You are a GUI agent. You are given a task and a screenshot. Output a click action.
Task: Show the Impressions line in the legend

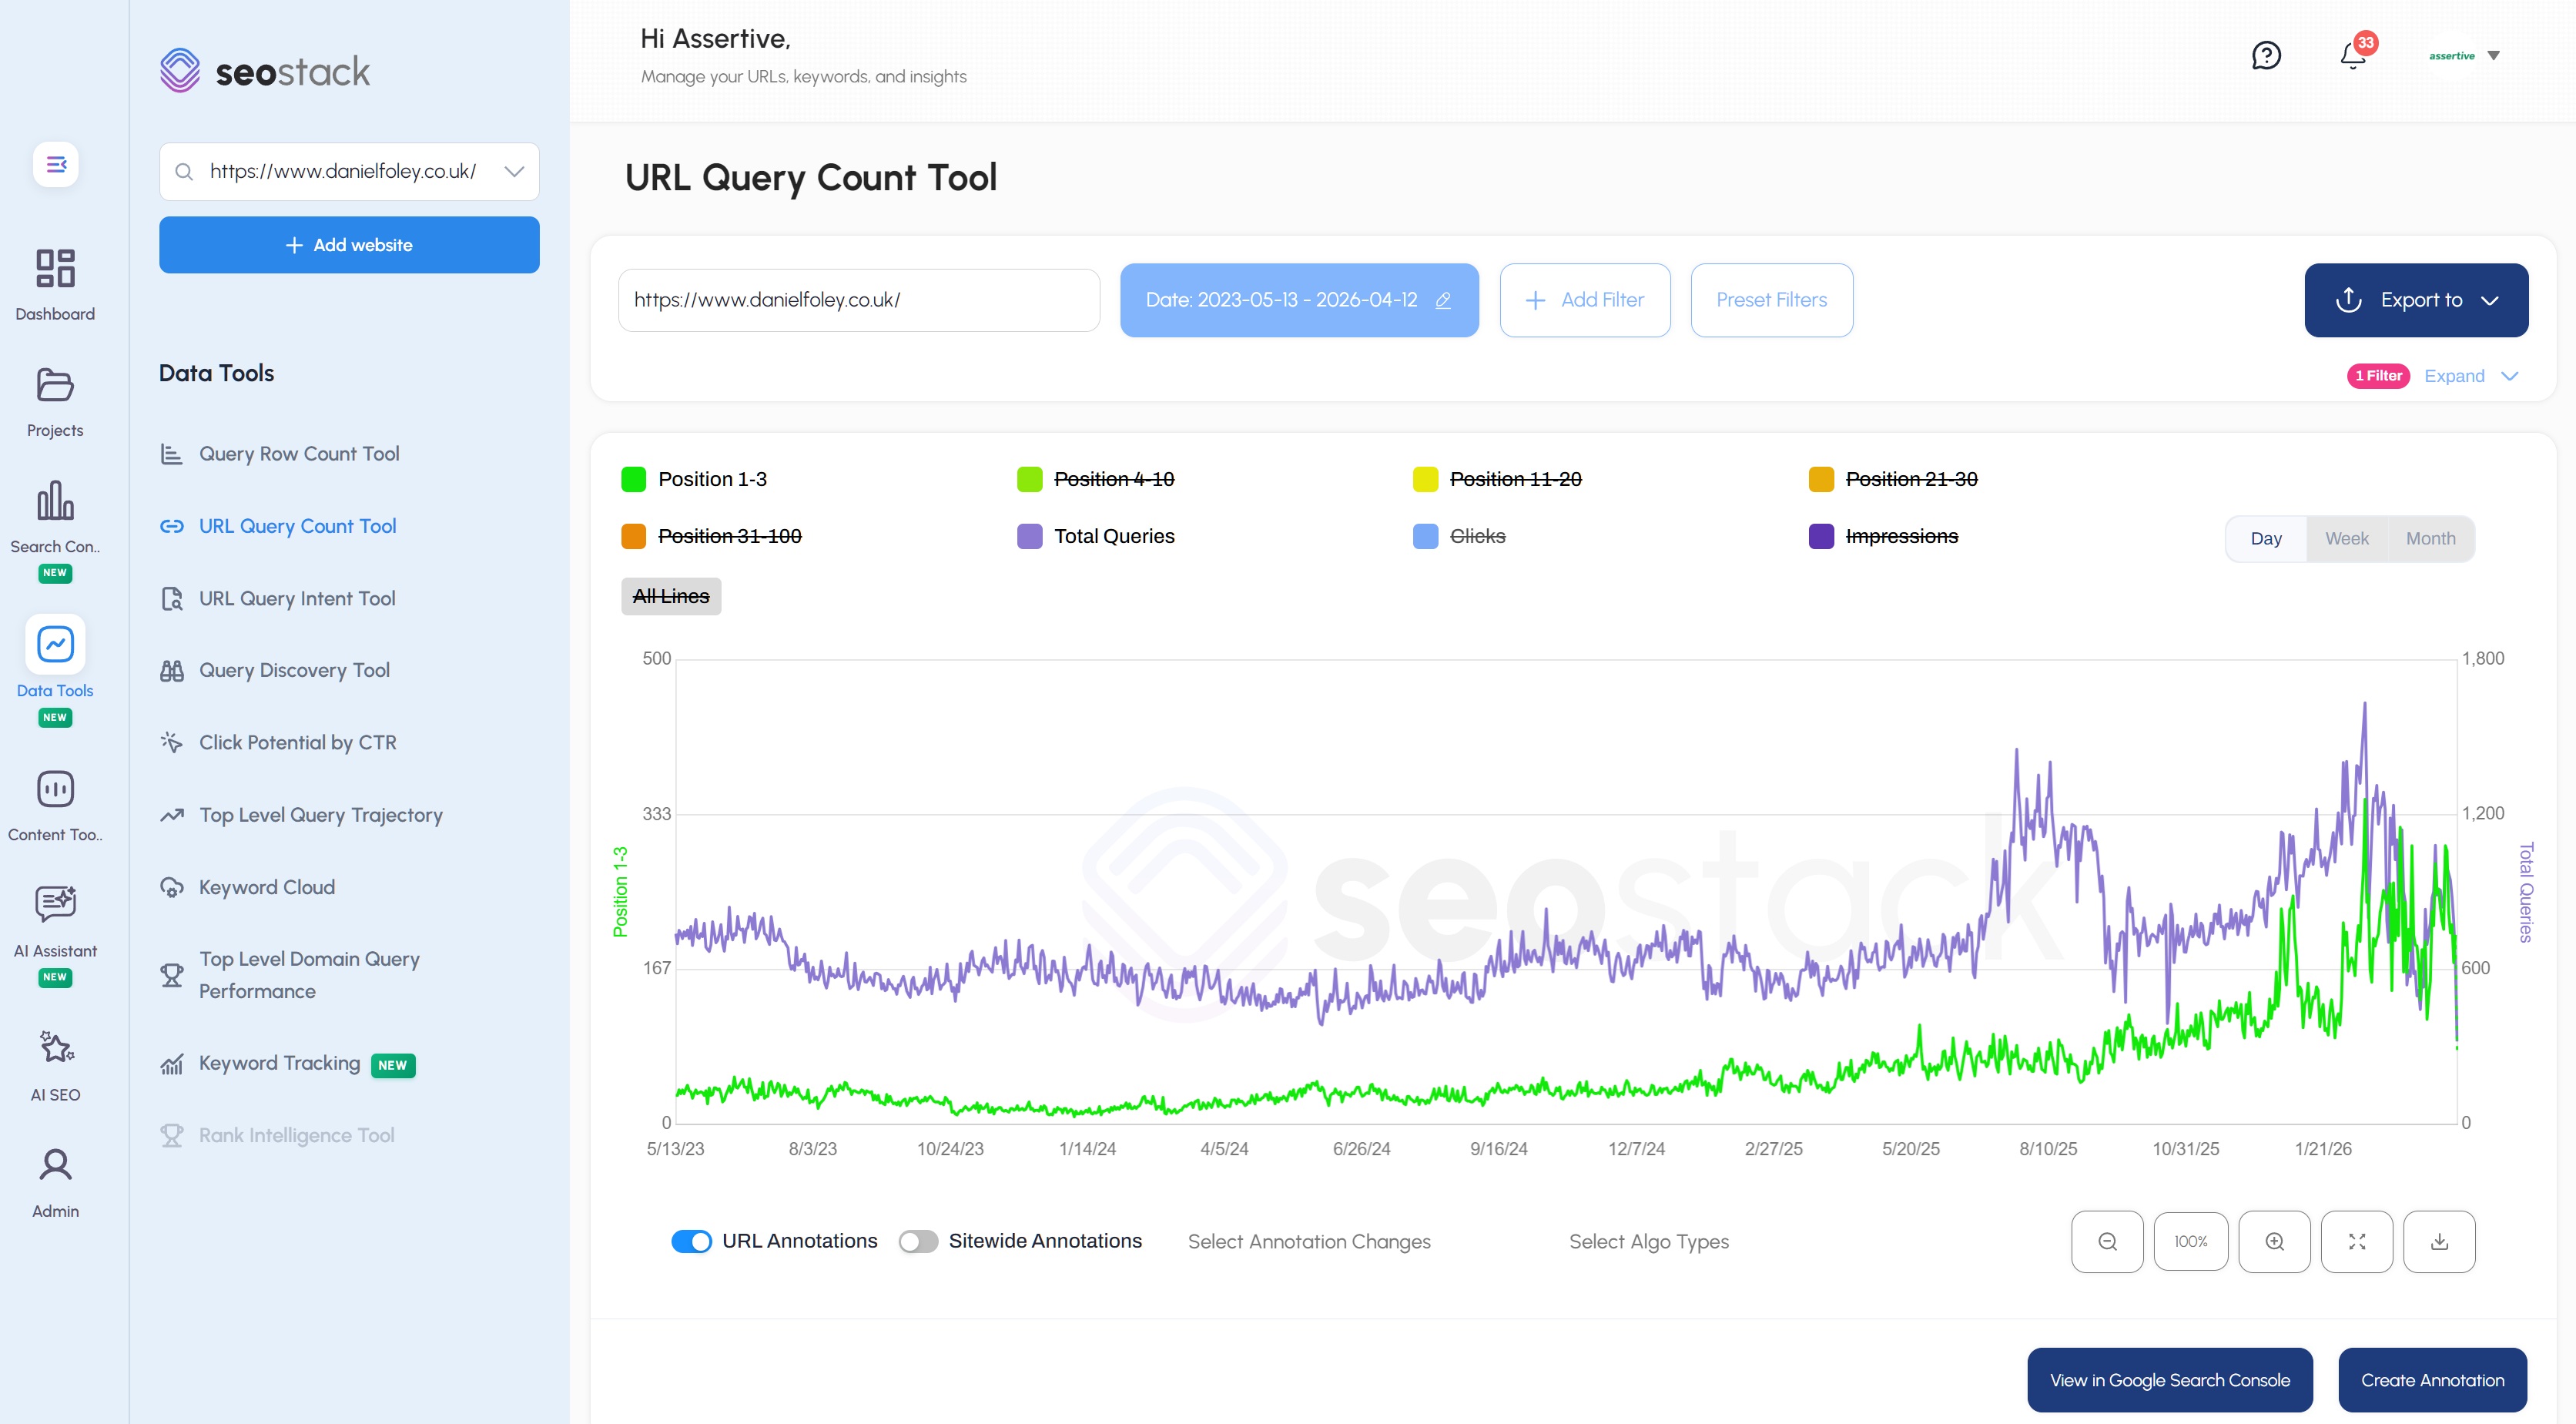[1902, 536]
